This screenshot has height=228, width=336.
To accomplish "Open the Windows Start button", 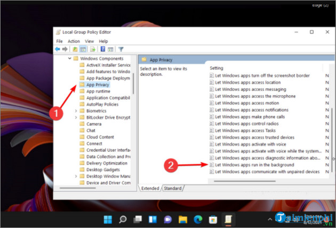I will pos(108,219).
